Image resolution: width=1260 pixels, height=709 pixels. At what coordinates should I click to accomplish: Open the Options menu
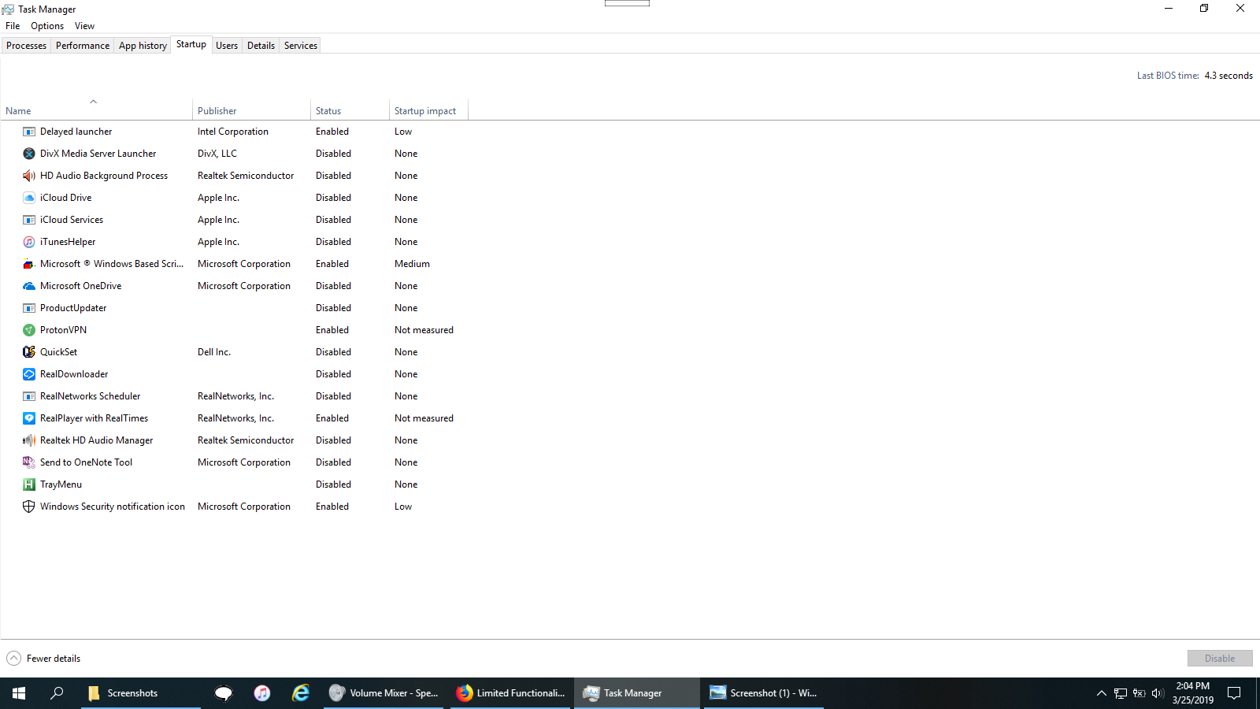[x=47, y=26]
